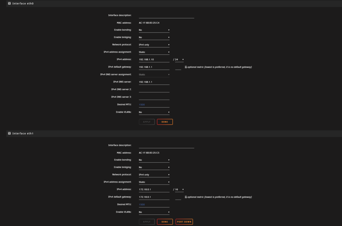
Task: Open eth1 Enable bonding dropdown
Action: (x=154, y=160)
